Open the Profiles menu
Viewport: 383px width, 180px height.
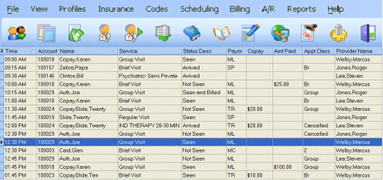72,10
